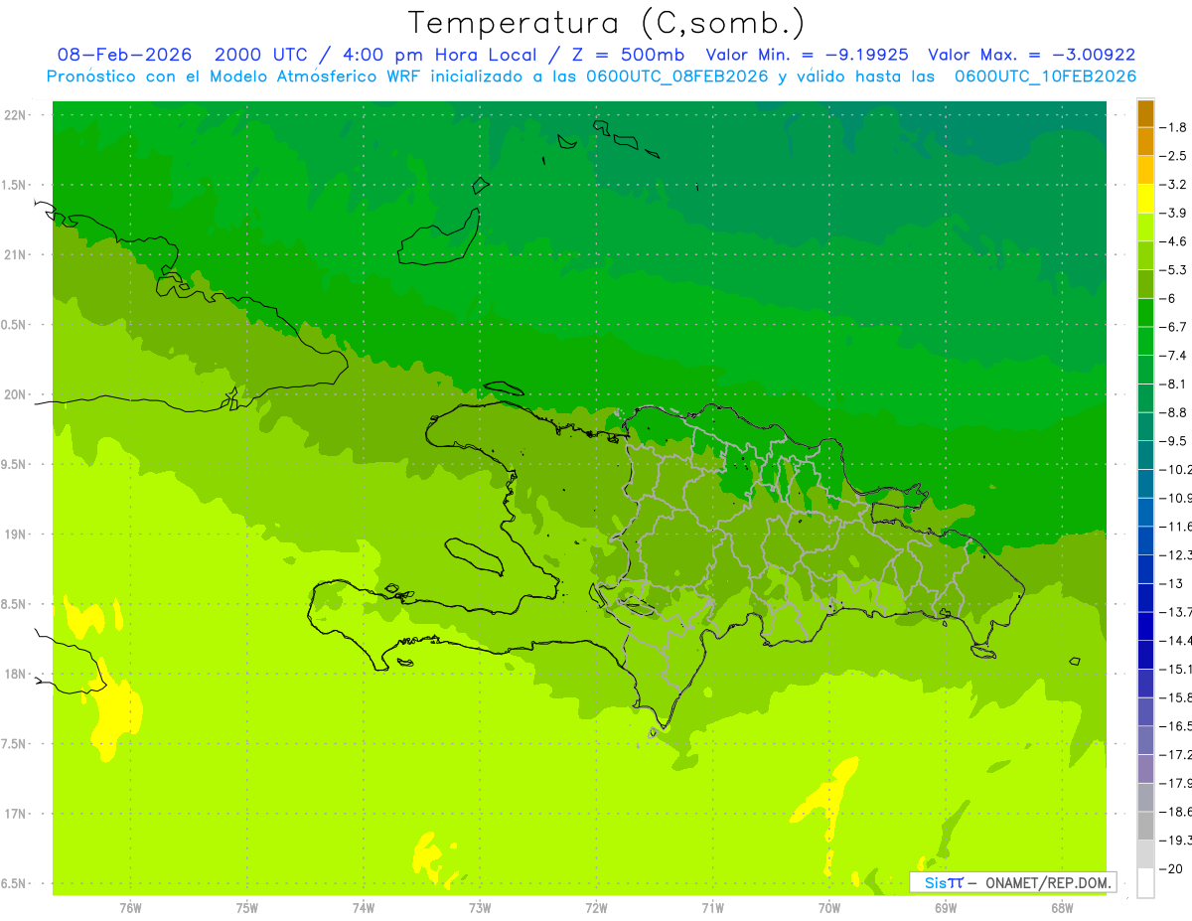Click the '21N' latitude label
Viewport: 1192px width, 921px height.
[15, 255]
